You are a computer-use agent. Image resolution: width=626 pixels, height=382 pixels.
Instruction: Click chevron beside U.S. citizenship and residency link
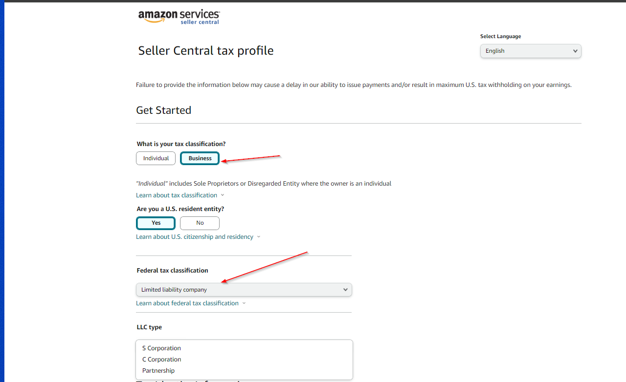point(259,237)
